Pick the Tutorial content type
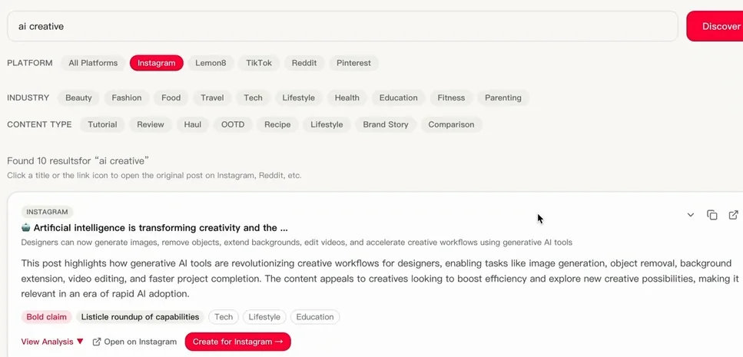 coord(102,124)
